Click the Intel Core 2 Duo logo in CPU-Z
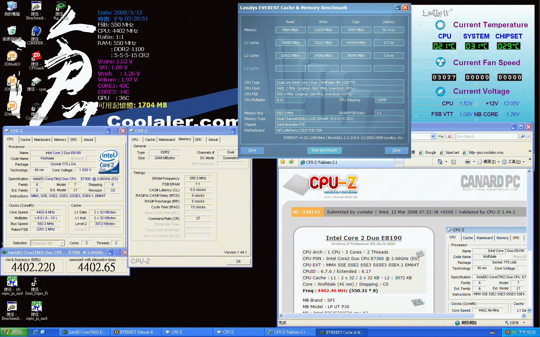Image resolution: width=540 pixels, height=337 pixels. pos(109,161)
